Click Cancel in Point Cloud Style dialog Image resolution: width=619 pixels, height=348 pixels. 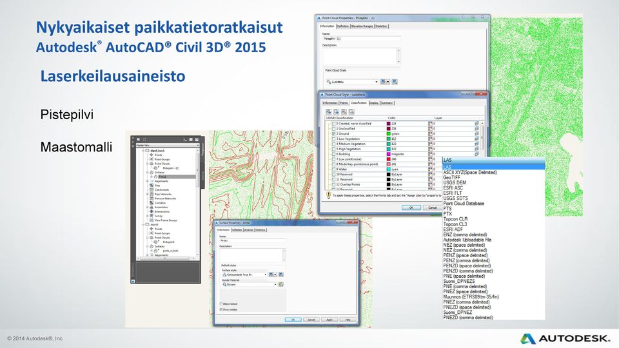point(432,208)
